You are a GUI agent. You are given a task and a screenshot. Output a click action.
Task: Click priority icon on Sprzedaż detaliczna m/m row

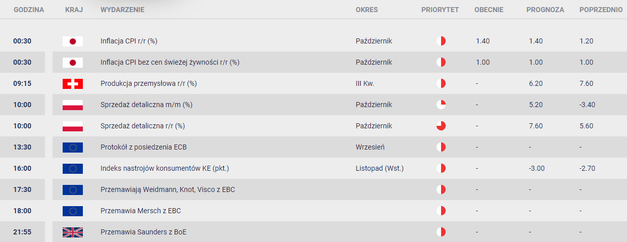[441, 105]
